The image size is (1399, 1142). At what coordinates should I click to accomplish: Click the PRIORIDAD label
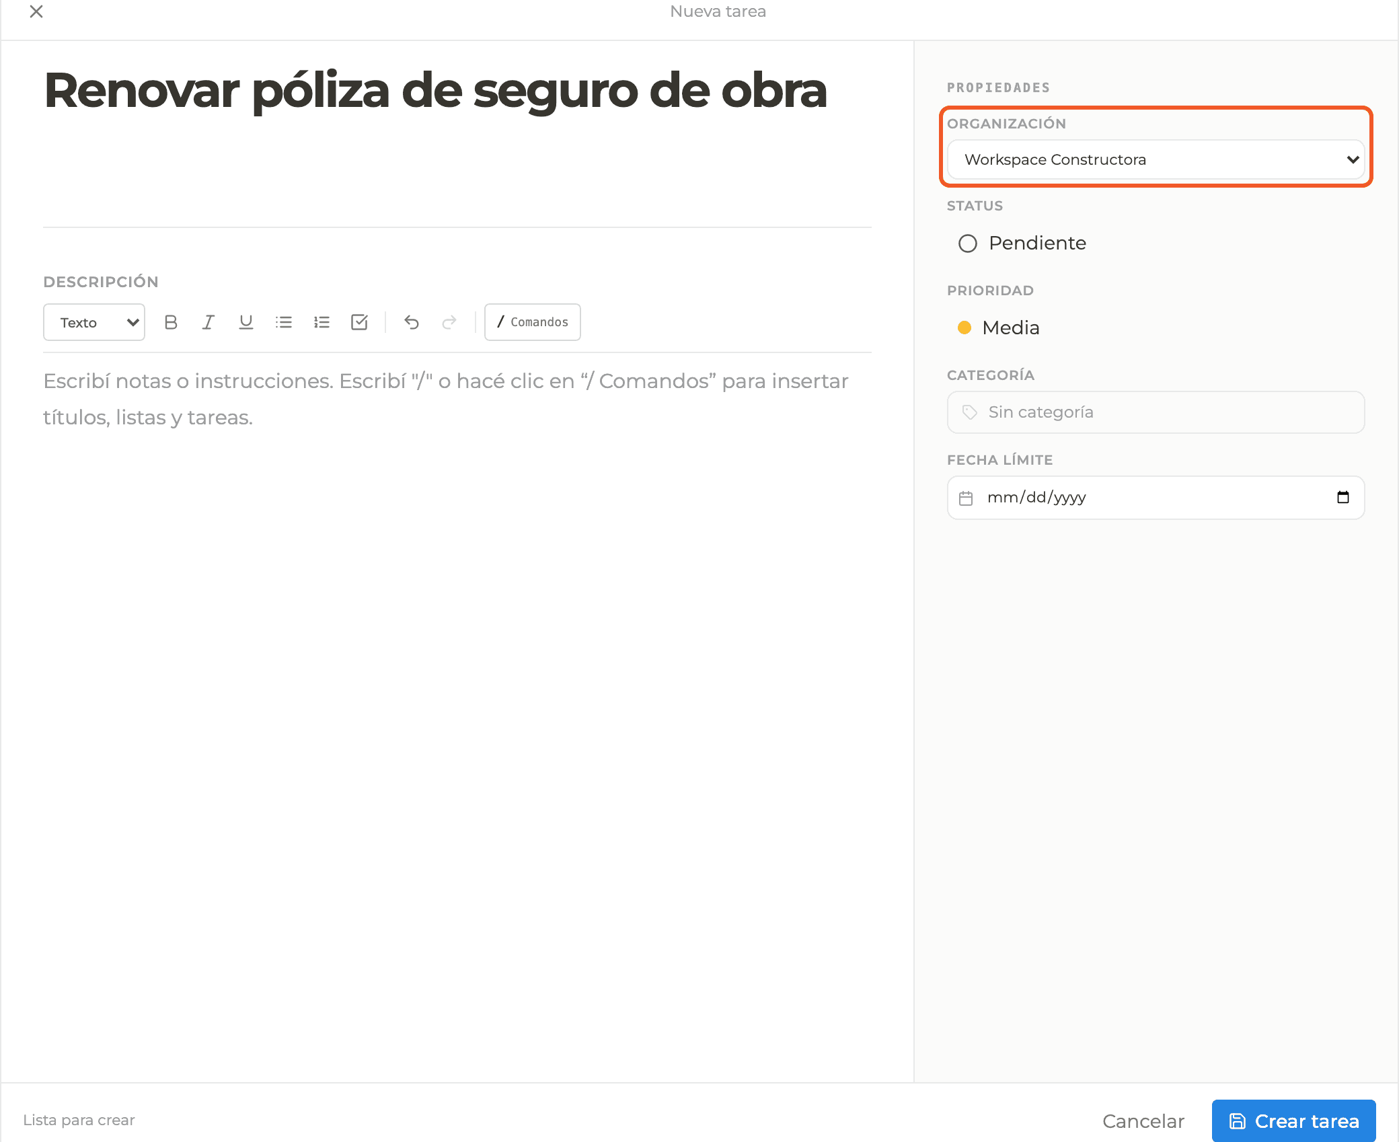(990, 291)
